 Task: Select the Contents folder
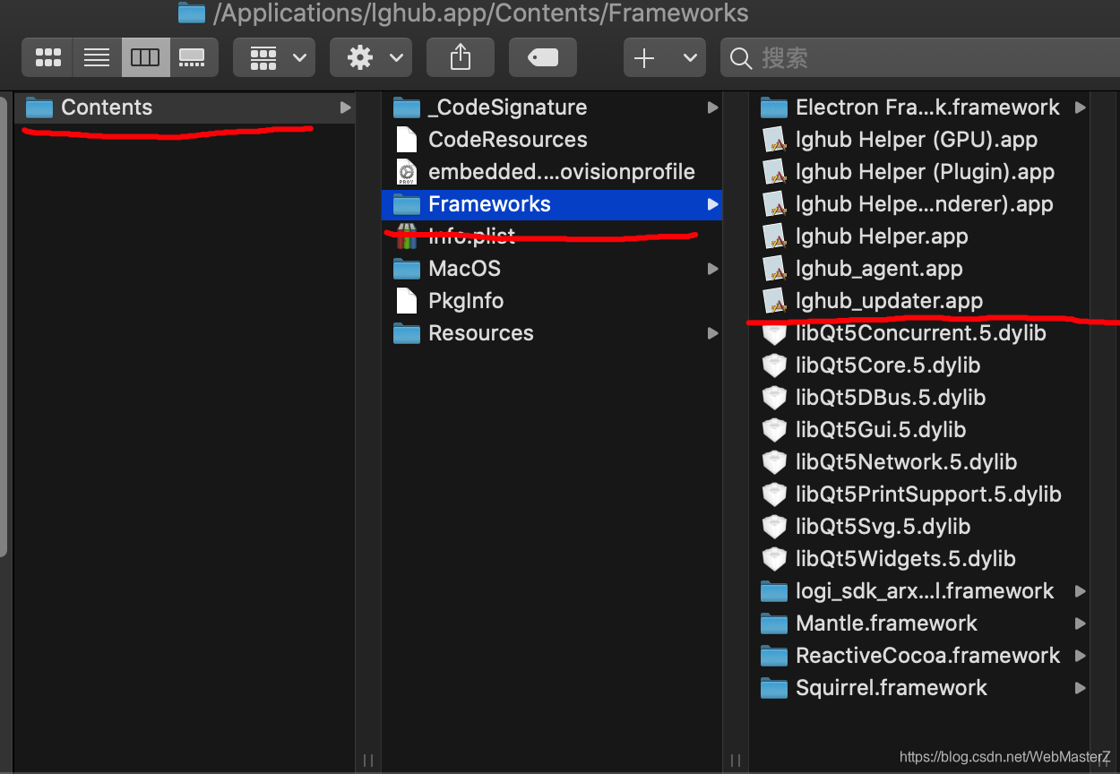point(185,107)
